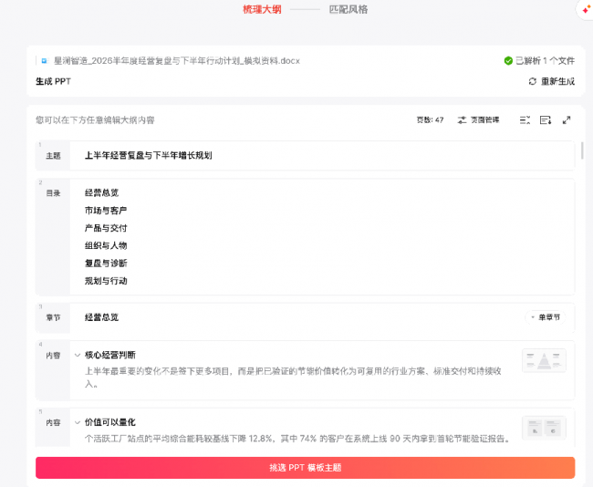This screenshot has width=593, height=487.
Task: Click 页数: 47 page count
Action: click(x=430, y=120)
